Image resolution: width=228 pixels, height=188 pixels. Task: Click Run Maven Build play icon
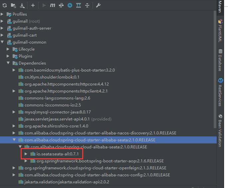pos(44,5)
